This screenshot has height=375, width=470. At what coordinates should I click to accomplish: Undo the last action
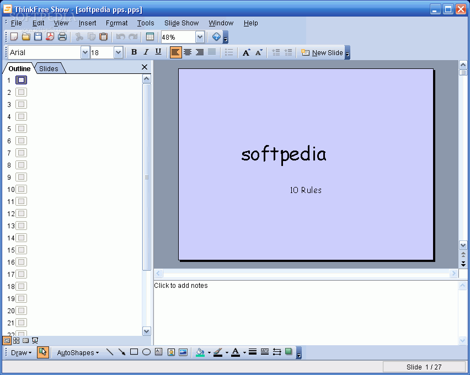pos(120,37)
